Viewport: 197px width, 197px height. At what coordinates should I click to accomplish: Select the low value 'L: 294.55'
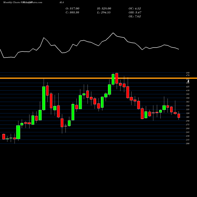(x=104, y=12)
